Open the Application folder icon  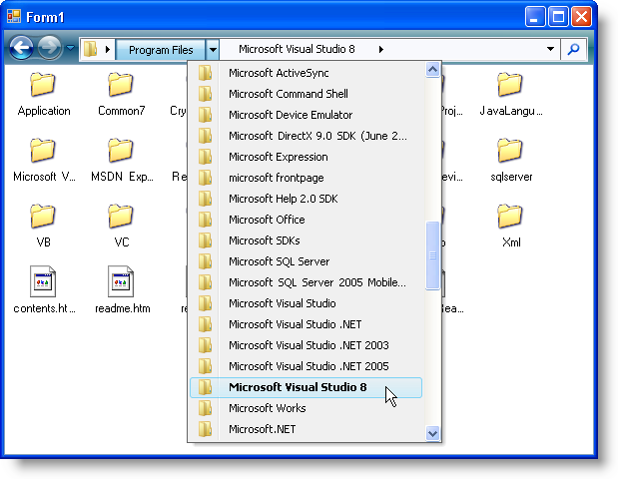43,85
